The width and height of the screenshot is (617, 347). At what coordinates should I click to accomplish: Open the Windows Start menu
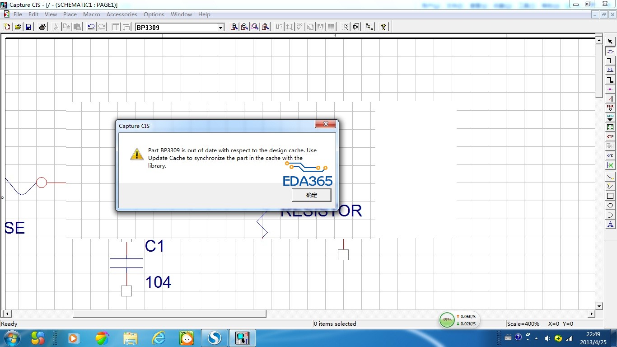coord(12,338)
